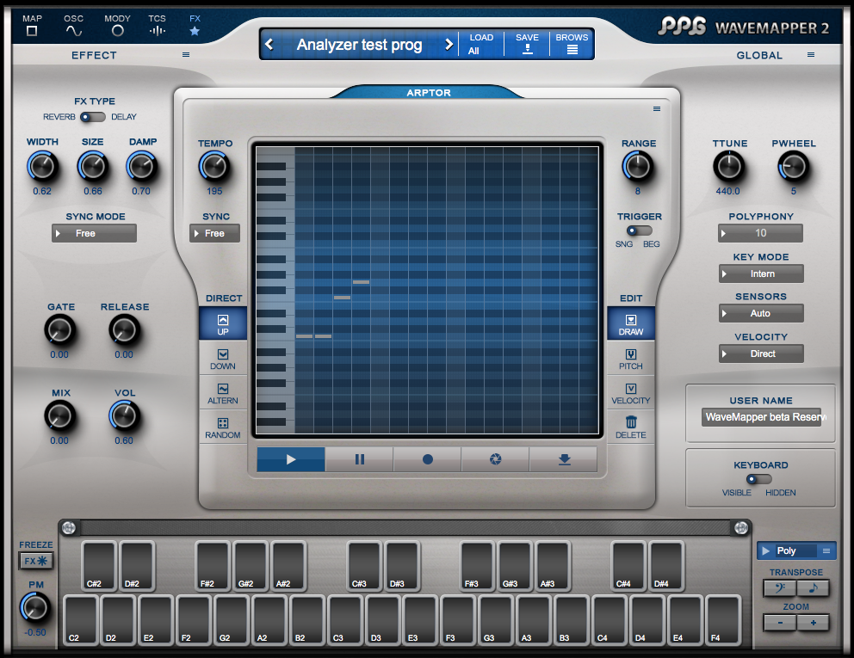854x658 pixels.
Task: Click the WIDTH knob
Action: pos(42,167)
